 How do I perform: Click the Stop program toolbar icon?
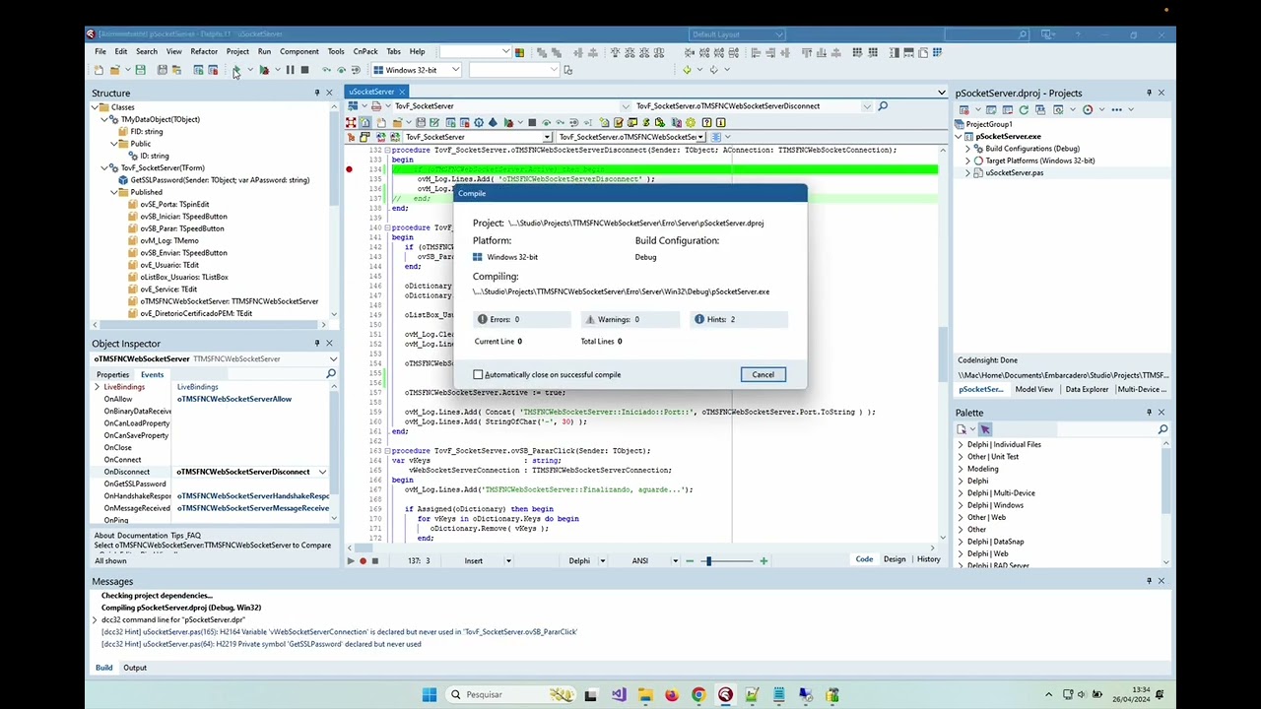click(x=304, y=70)
